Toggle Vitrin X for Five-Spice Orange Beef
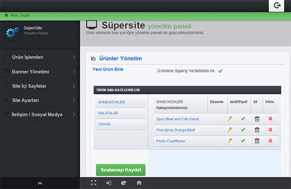Image resolution: width=291 pixels, height=189 pixels. [x=270, y=130]
